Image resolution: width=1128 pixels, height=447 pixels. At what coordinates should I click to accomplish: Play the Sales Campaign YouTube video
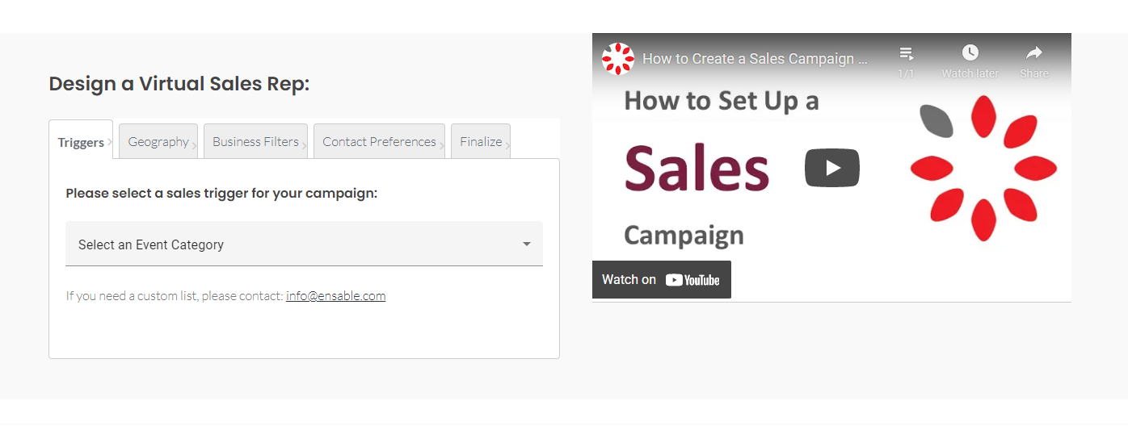(x=831, y=168)
